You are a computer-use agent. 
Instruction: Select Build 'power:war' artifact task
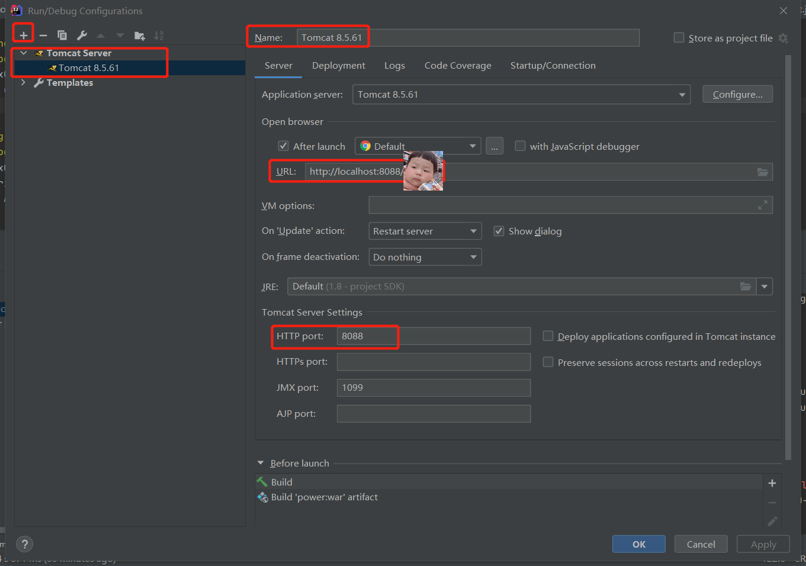(509, 497)
